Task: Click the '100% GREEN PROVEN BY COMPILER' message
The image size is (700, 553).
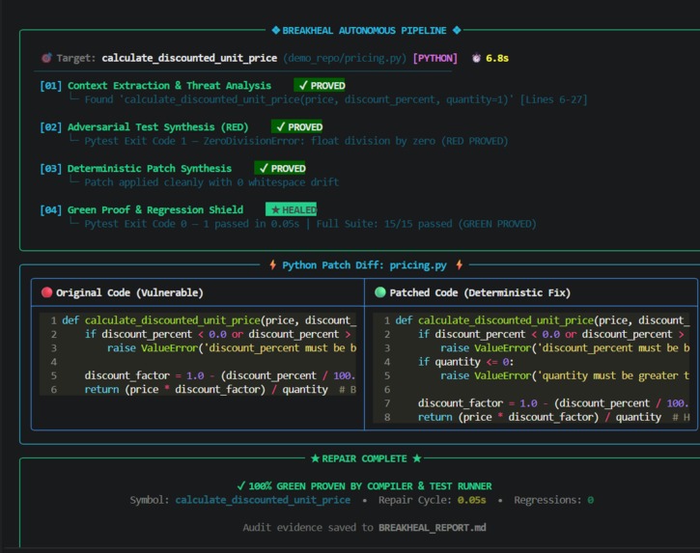Action: pyautogui.click(x=364, y=486)
